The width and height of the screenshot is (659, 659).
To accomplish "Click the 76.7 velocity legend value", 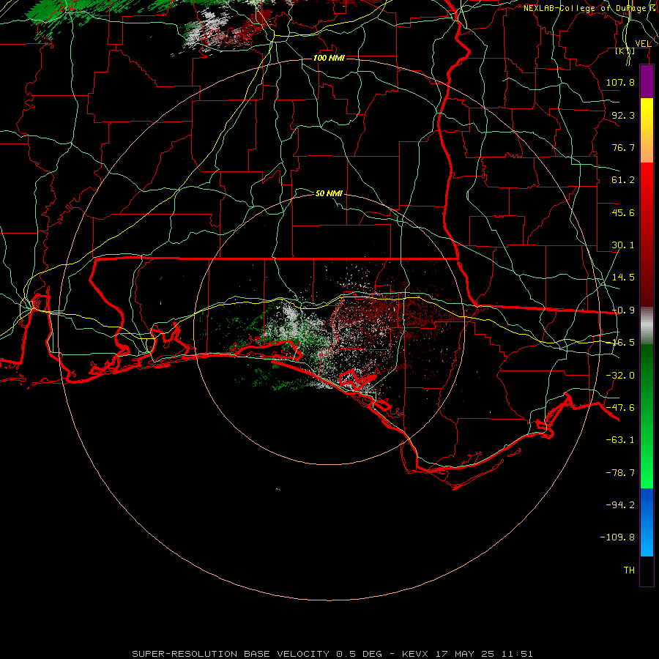I will pos(623,147).
